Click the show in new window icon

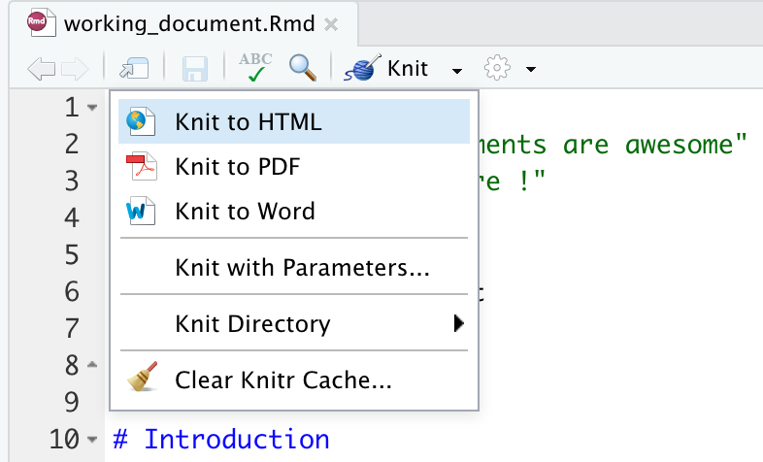coord(133,69)
